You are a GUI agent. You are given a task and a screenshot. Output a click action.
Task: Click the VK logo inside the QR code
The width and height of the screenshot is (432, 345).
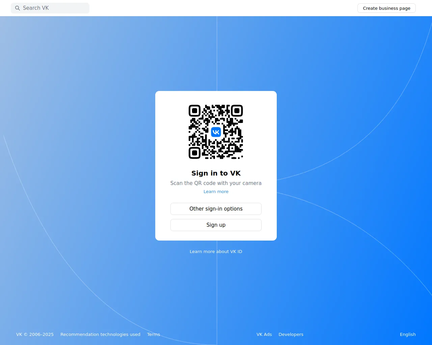click(x=216, y=132)
